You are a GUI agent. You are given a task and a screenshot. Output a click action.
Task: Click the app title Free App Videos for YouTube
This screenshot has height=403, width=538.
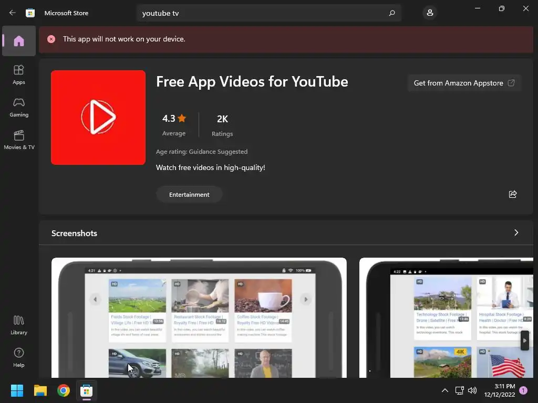click(252, 81)
